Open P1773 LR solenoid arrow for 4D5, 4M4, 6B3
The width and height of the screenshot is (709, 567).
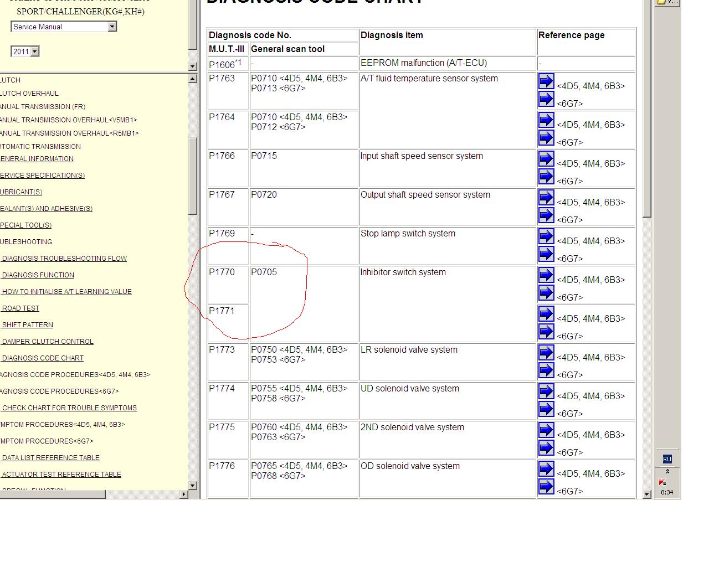pyautogui.click(x=546, y=353)
